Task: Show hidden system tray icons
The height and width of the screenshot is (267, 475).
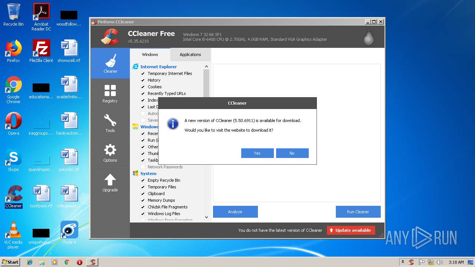Action: 403,262
